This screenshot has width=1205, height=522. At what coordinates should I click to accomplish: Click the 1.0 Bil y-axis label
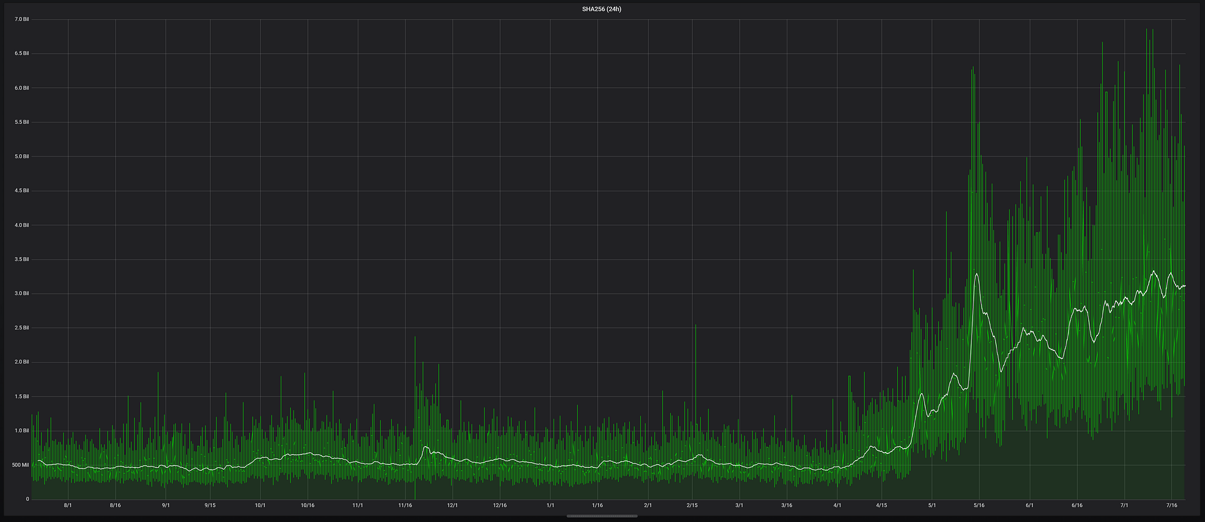(22, 431)
